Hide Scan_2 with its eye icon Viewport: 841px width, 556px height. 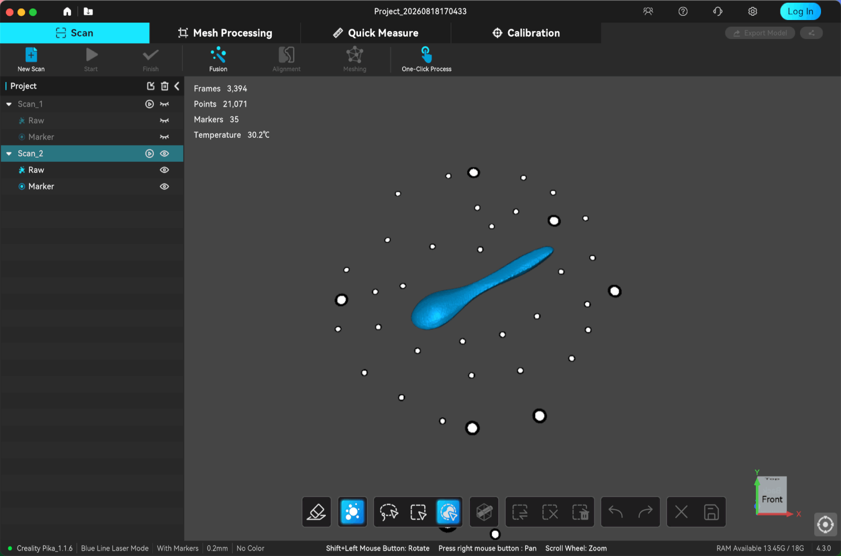pos(165,153)
